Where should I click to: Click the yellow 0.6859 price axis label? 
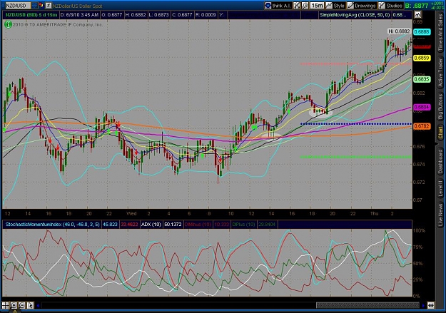tap(422, 58)
